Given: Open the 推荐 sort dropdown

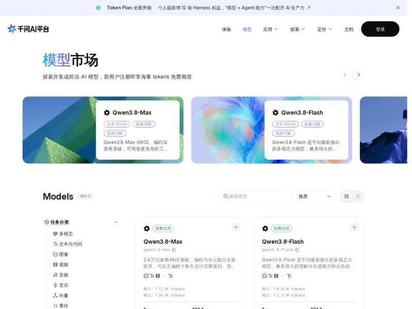Looking at the screenshot, I should click(x=315, y=196).
